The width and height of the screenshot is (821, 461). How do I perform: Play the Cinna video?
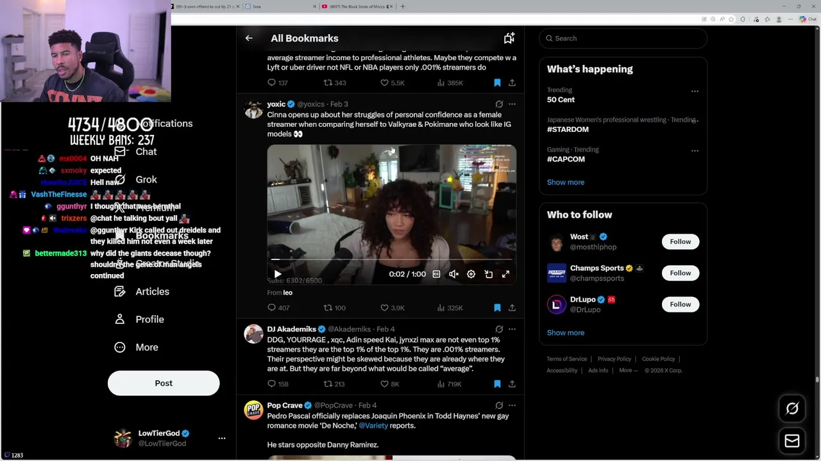pyautogui.click(x=278, y=274)
